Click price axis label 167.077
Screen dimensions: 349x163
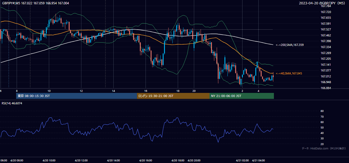tap(326, 70)
